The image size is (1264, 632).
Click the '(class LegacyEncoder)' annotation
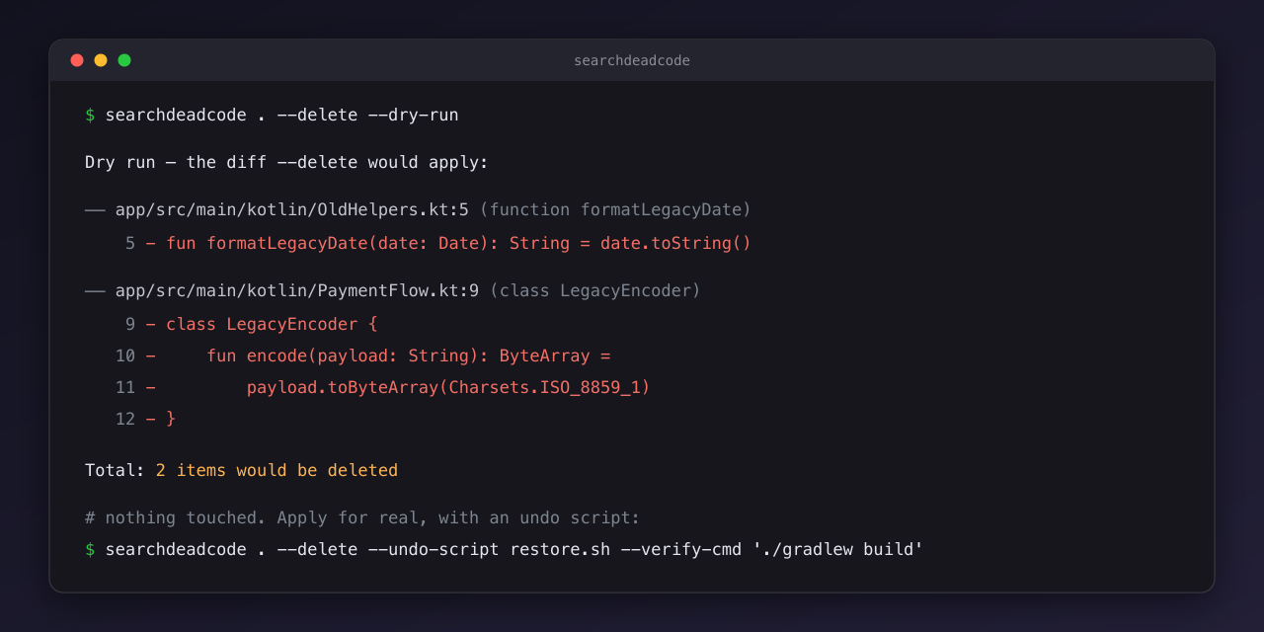594,290
